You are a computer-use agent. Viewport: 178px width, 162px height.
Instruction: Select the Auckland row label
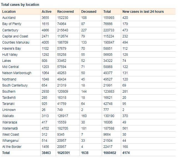pos(9,18)
